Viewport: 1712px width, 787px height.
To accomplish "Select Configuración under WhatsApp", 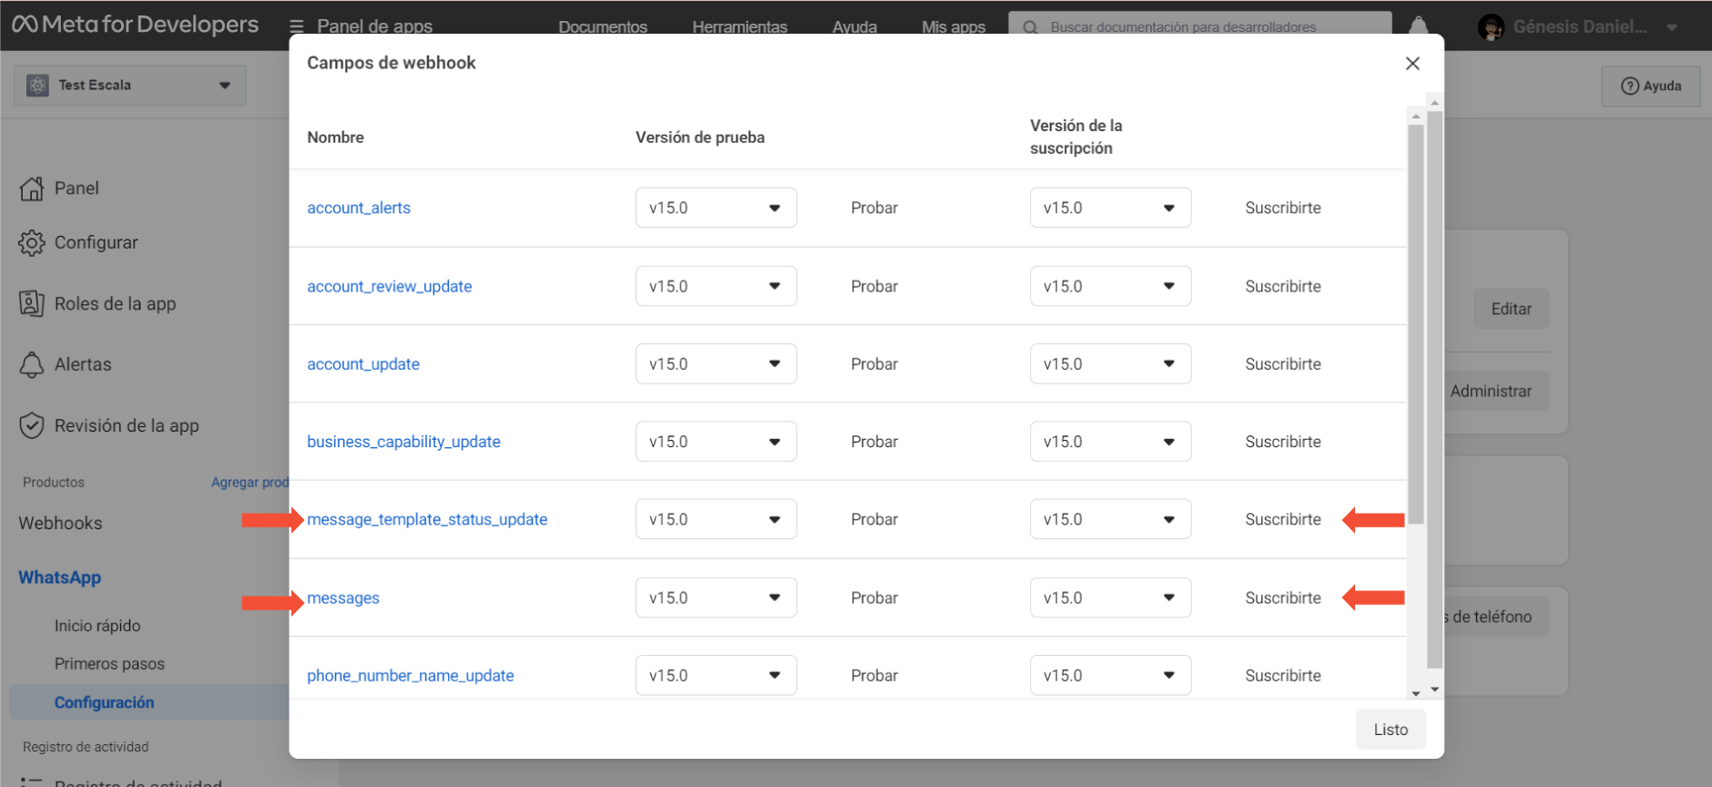I will coord(104,702).
